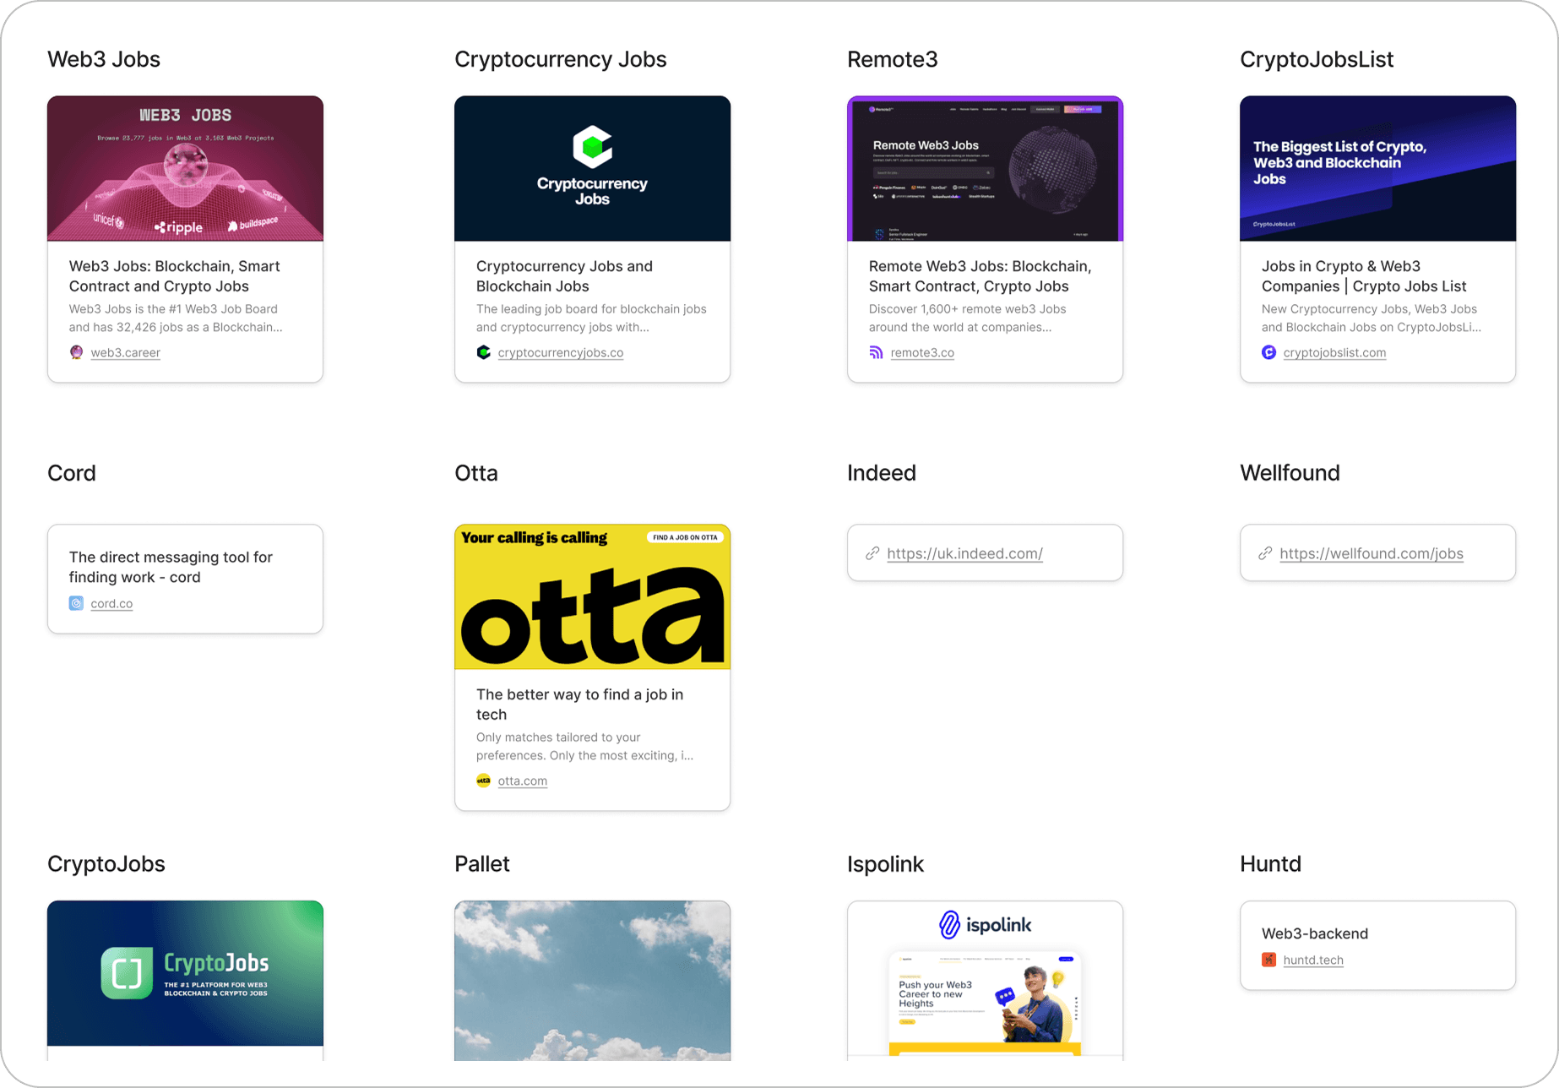Image resolution: width=1559 pixels, height=1088 pixels.
Task: Follow the https://wellfound.com/jobs link
Action: click(x=1372, y=553)
